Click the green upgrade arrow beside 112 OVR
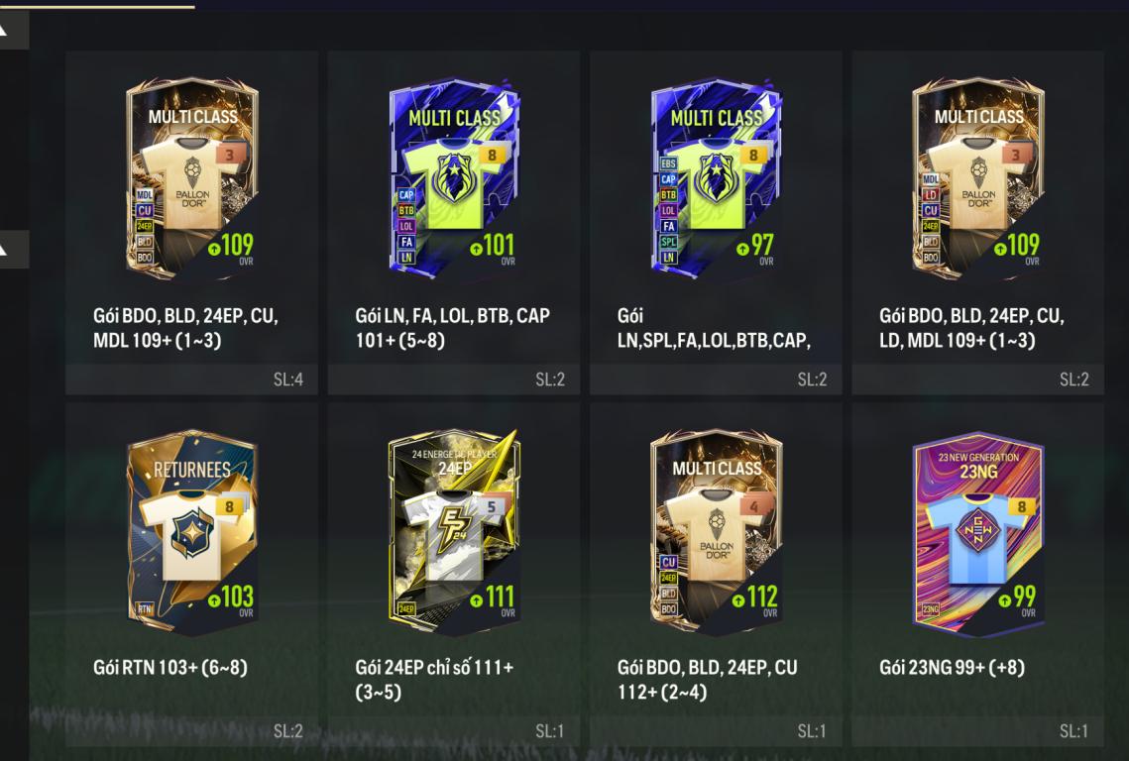 [x=738, y=600]
